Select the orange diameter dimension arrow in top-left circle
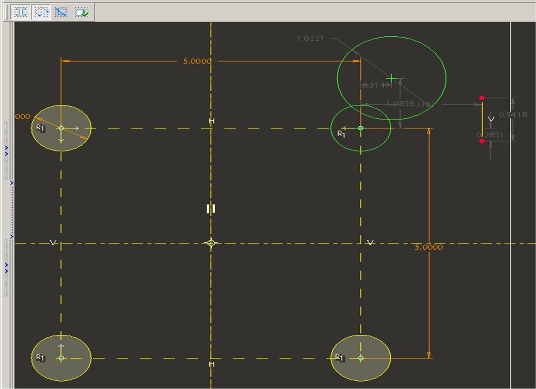This screenshot has width=536, height=389. pyautogui.click(x=61, y=128)
